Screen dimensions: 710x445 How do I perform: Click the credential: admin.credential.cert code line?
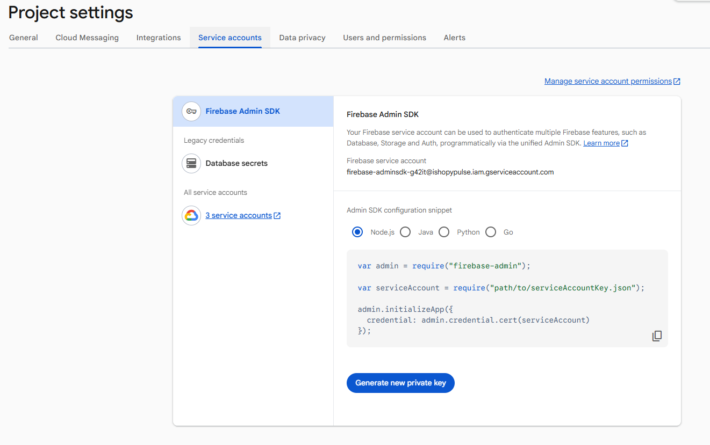(478, 320)
